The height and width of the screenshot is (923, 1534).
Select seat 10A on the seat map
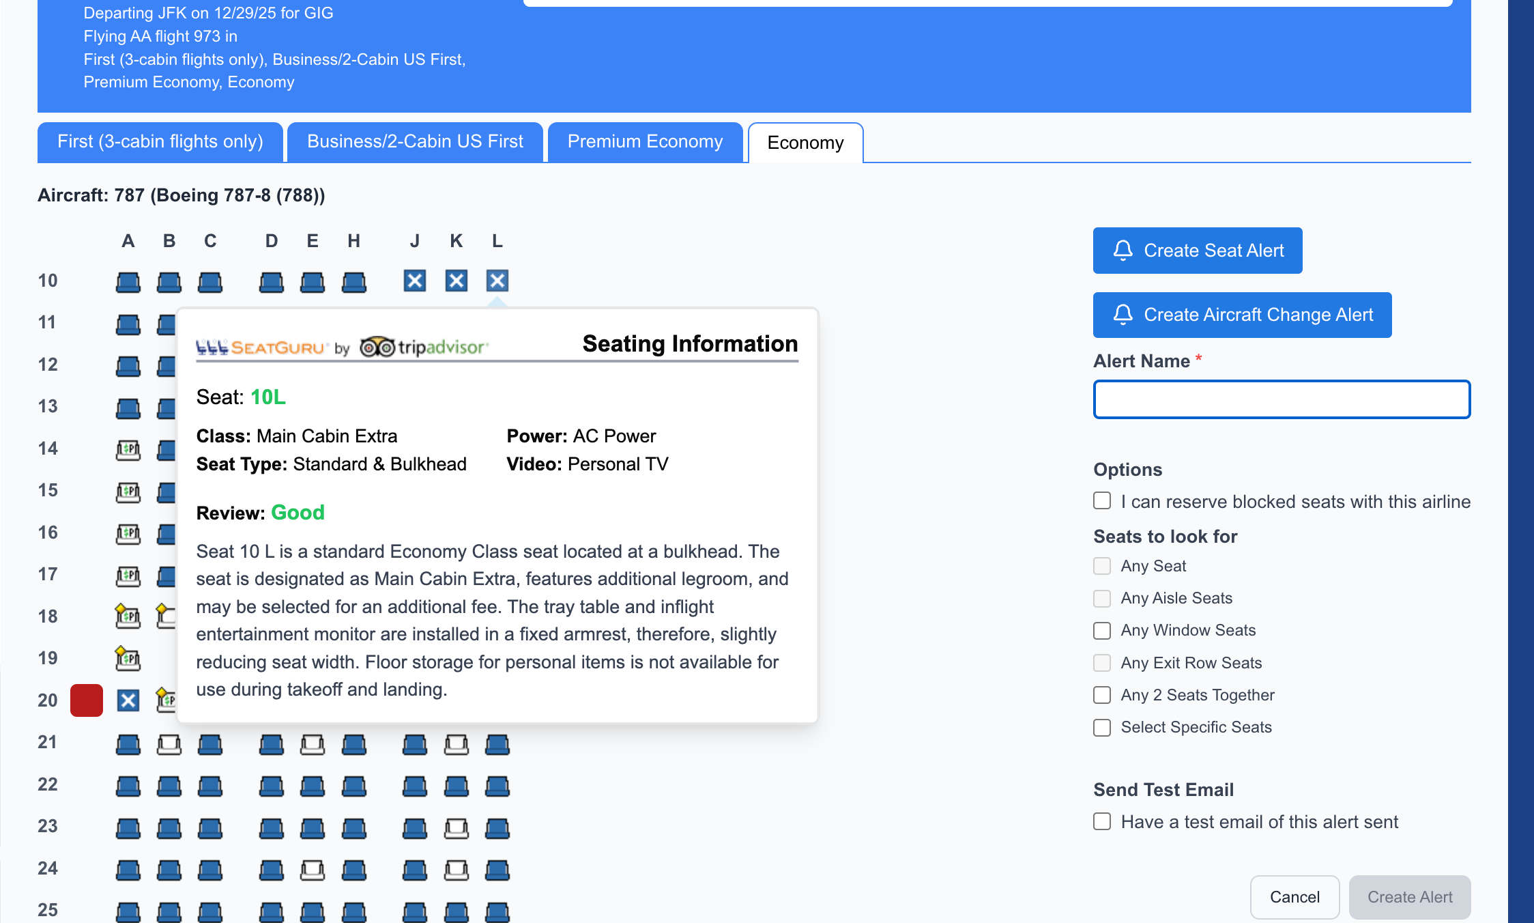coord(128,280)
